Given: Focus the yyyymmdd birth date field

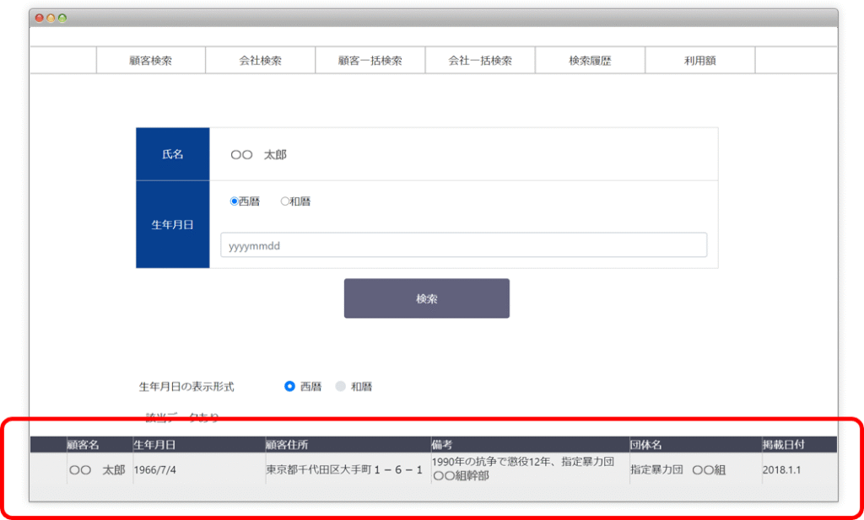Looking at the screenshot, I should [463, 245].
